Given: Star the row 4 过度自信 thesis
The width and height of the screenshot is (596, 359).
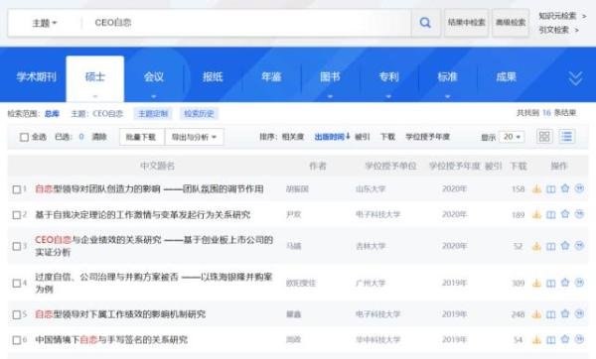Looking at the screenshot, I should click(x=565, y=283).
